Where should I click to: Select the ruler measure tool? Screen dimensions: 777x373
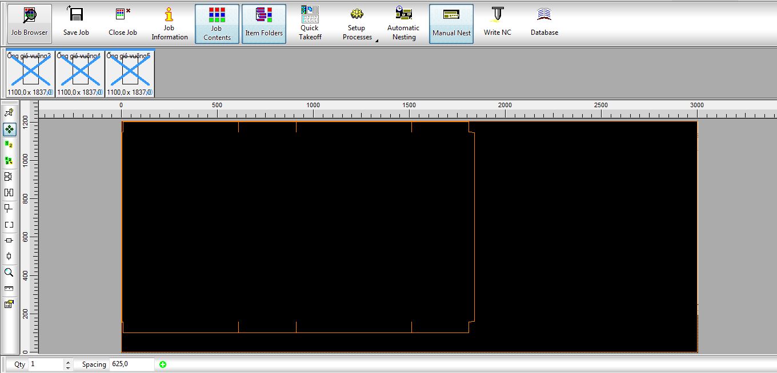click(9, 289)
